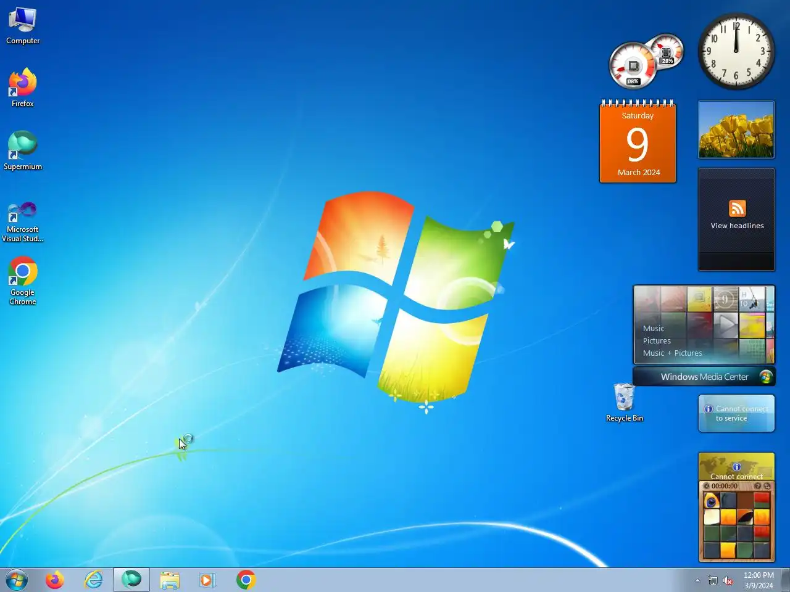Select the Recycle Bin icon
Image resolution: width=790 pixels, height=592 pixels.
pos(625,403)
